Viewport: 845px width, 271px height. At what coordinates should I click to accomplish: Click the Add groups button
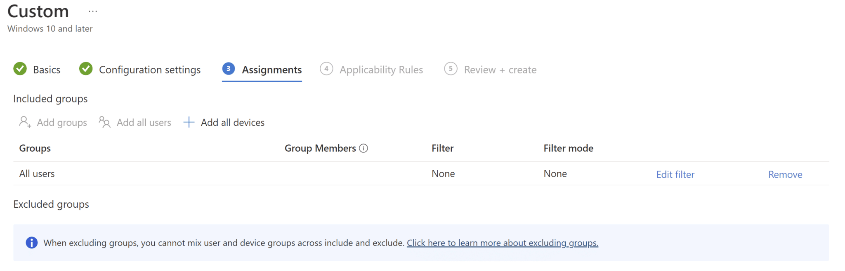pyautogui.click(x=53, y=122)
